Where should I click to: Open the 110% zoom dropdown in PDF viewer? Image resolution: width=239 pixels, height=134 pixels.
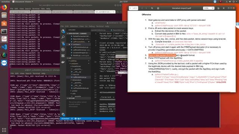click(x=208, y=8)
